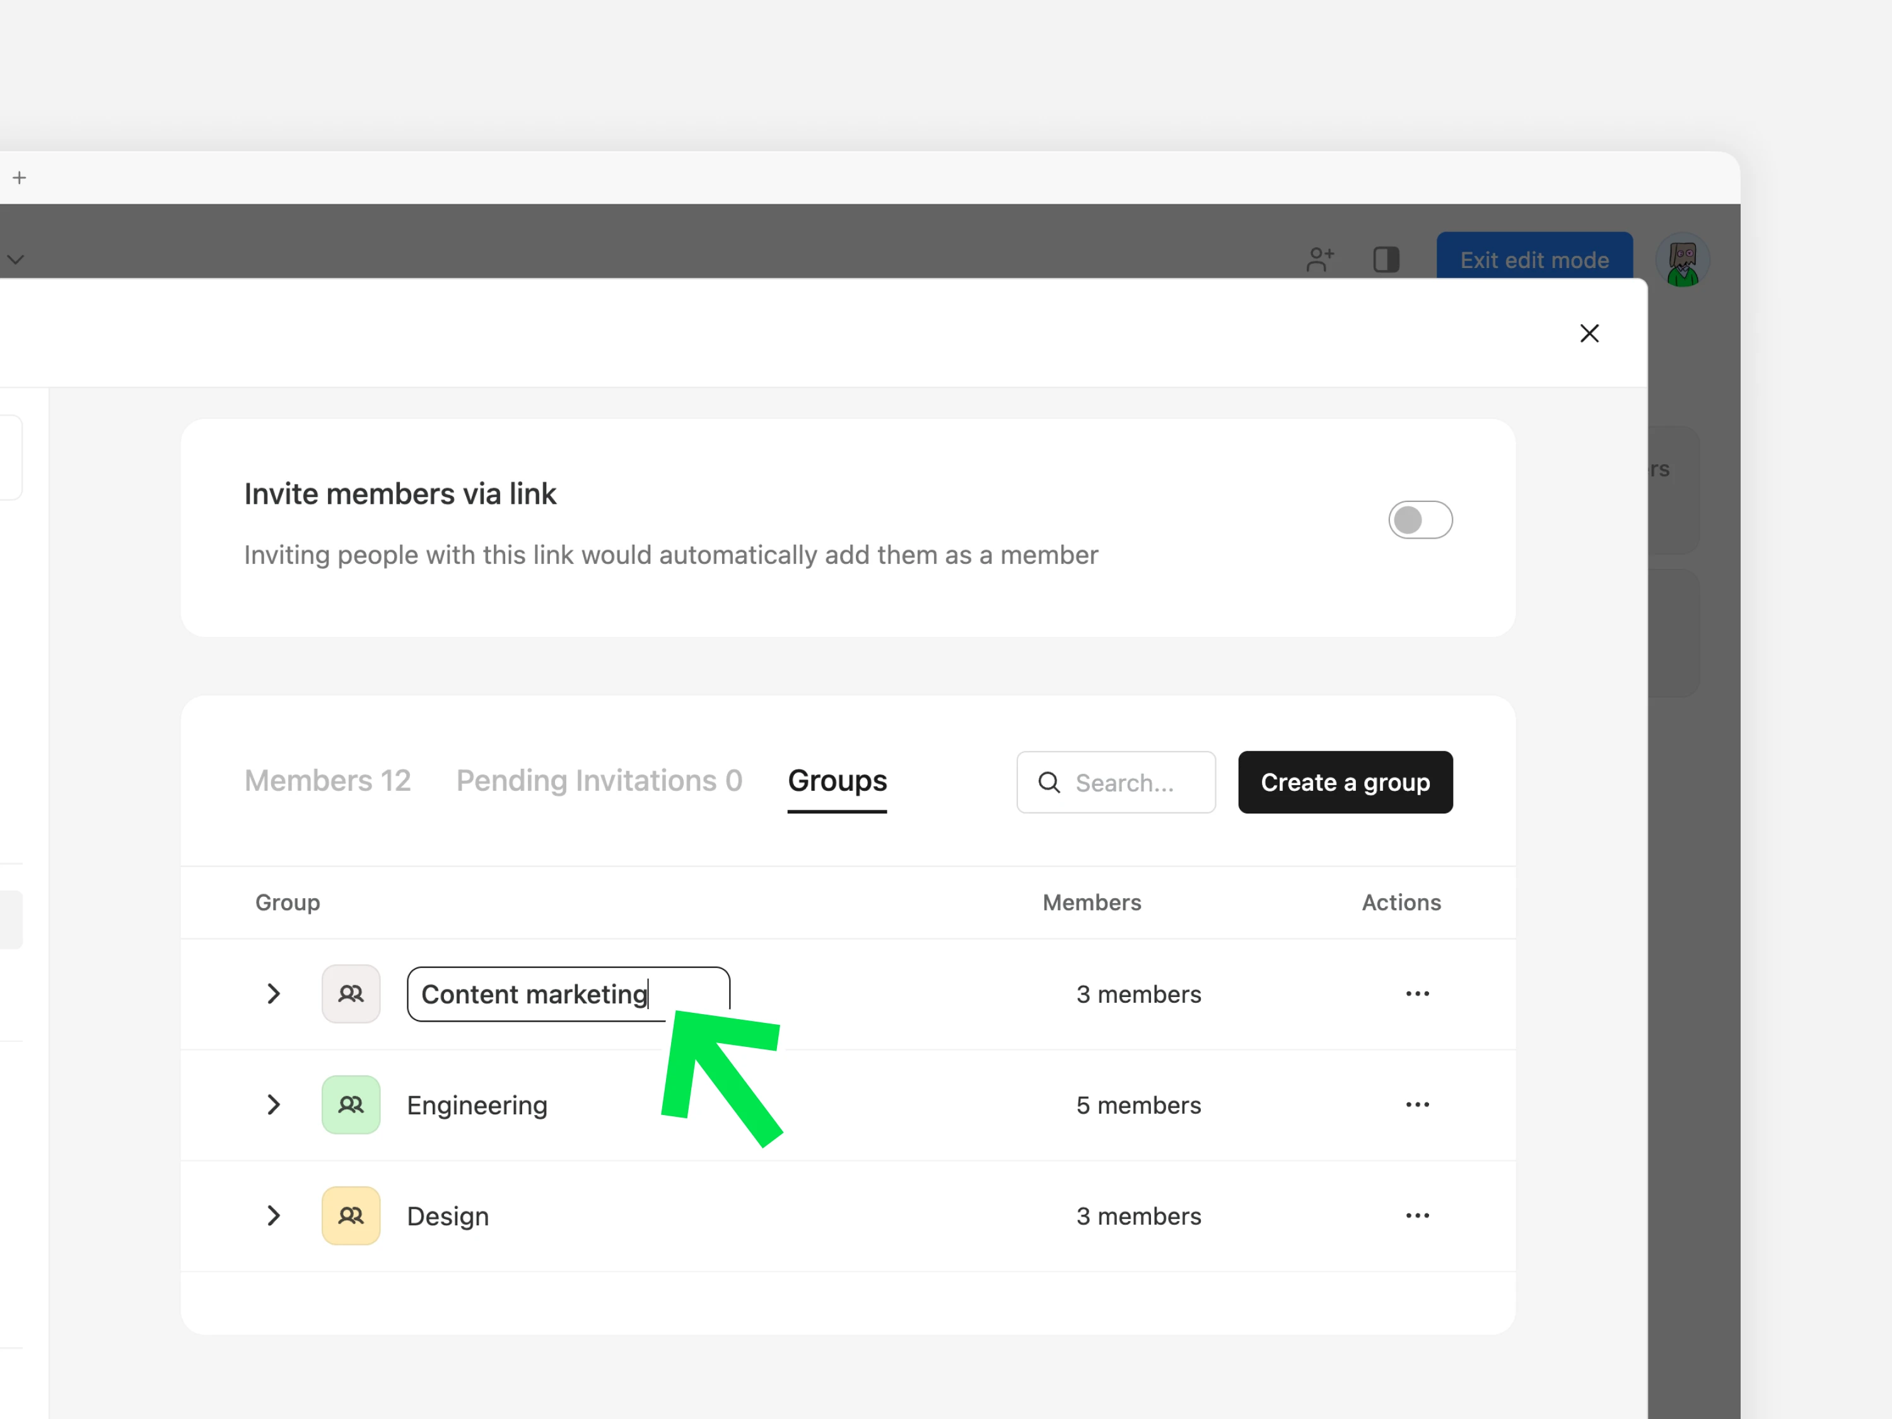Screen dimensions: 1892x1419
Task: Open actions menu for Design group
Action: click(x=1417, y=1215)
